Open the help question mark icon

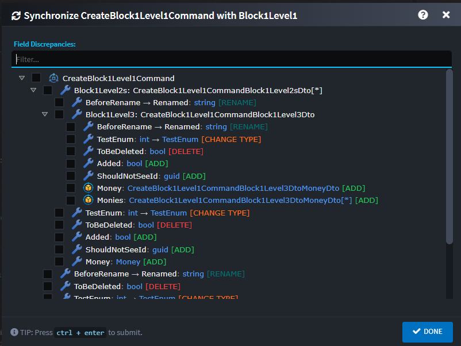[423, 15]
